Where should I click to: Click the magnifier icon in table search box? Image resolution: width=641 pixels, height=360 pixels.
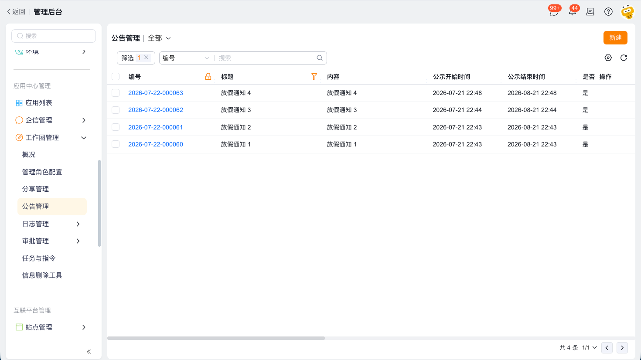coord(320,58)
